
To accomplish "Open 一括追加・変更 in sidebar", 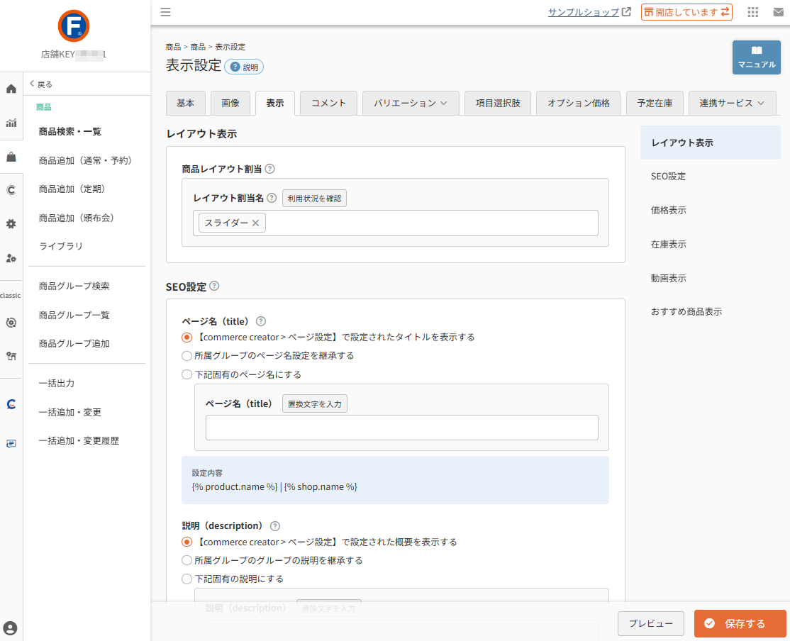I will tap(70, 412).
